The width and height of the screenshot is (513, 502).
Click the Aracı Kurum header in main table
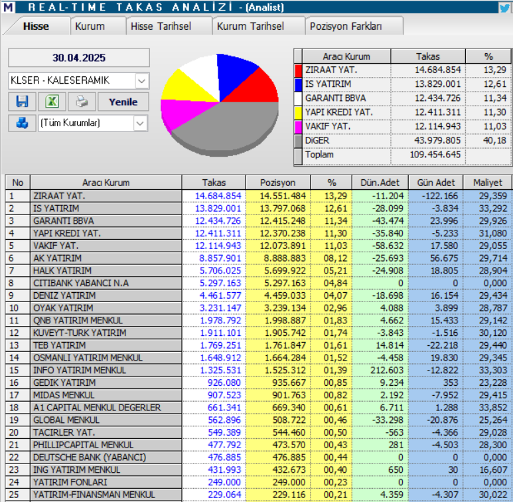tap(106, 183)
